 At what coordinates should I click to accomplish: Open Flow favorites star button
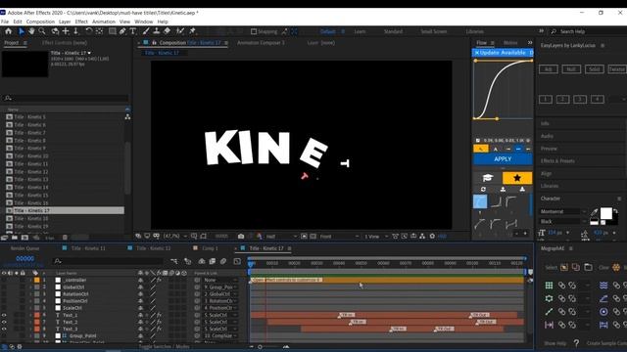coord(517,178)
